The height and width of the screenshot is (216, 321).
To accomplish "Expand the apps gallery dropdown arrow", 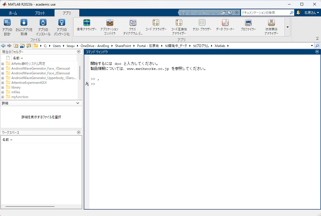I will (x=287, y=27).
